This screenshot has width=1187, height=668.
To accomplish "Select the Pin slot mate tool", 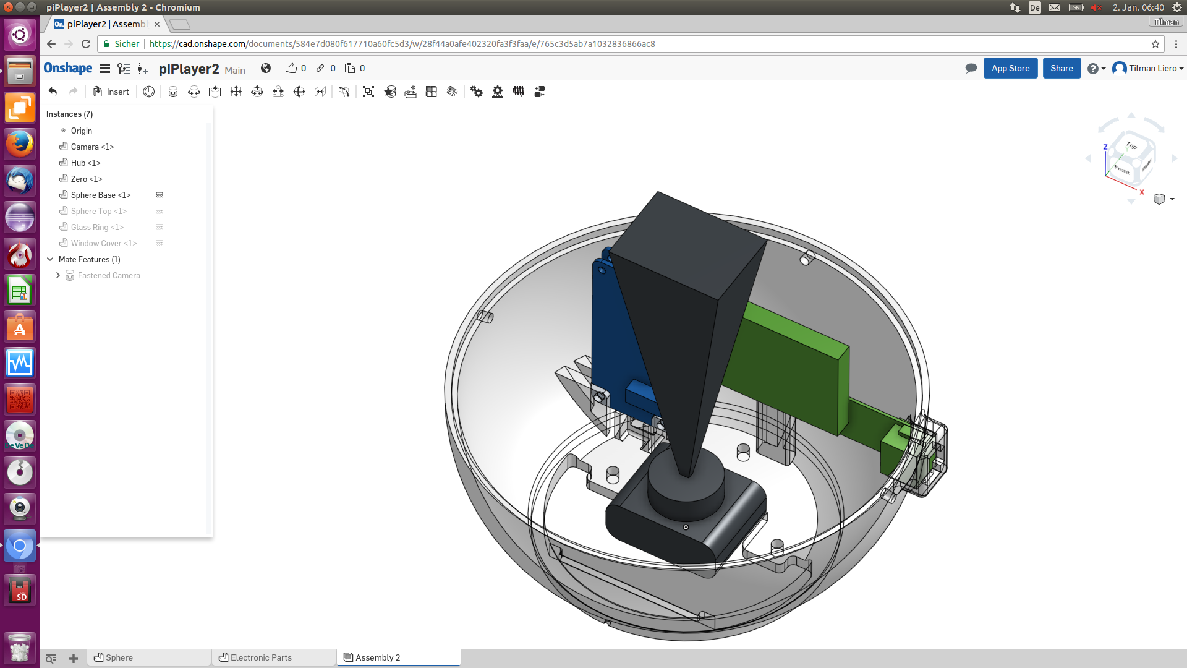I will (278, 92).
